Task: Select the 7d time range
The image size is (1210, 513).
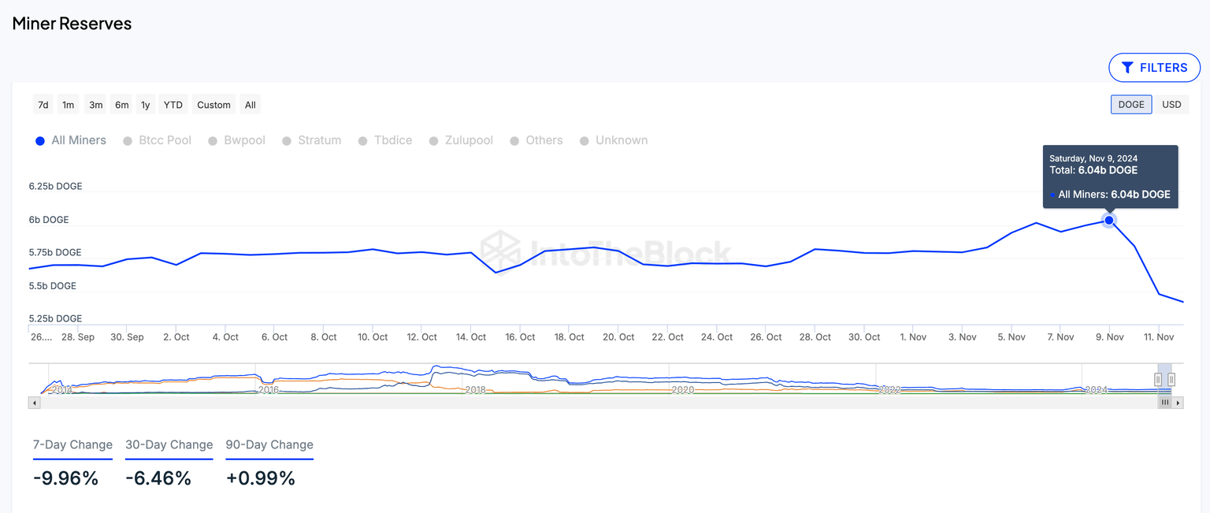Action: click(43, 105)
